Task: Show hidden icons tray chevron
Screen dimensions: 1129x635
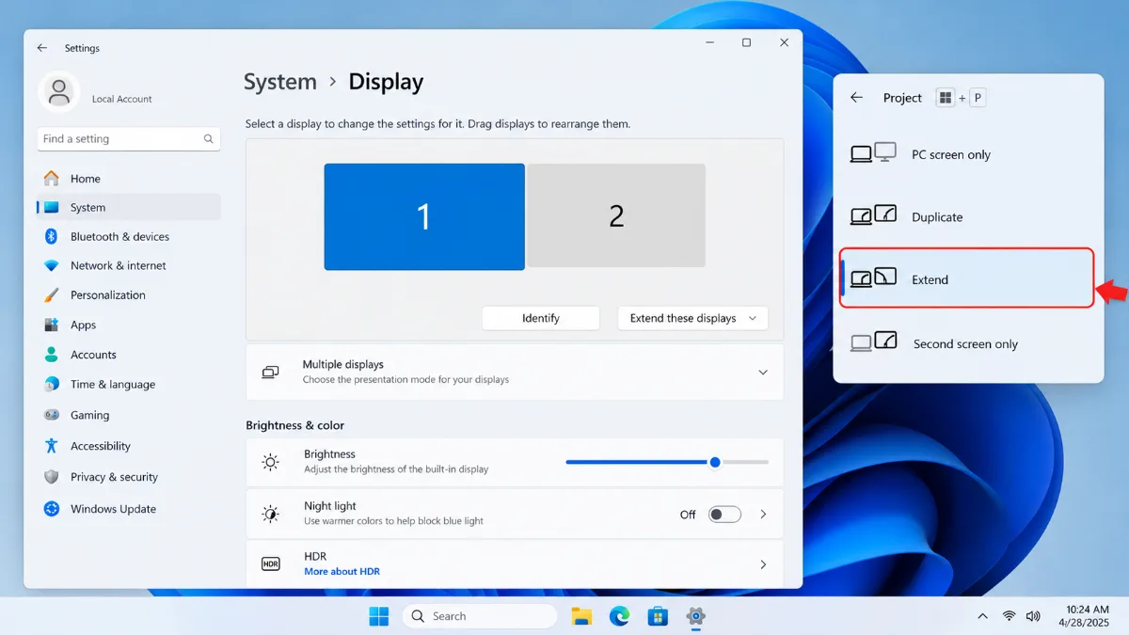Action: (982, 616)
